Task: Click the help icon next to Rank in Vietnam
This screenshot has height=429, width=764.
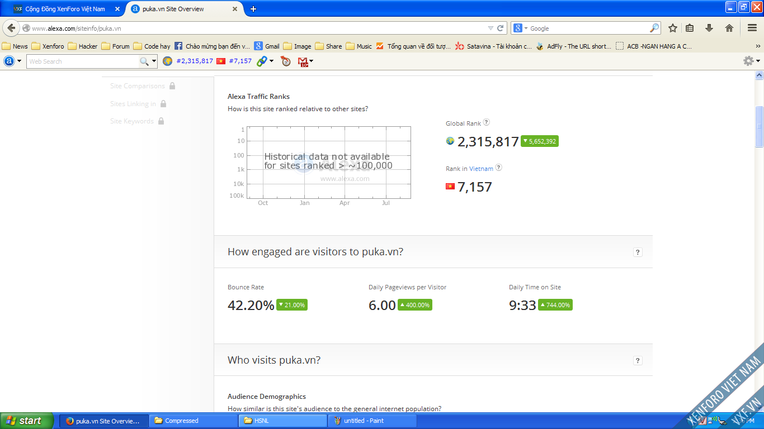Action: click(499, 168)
